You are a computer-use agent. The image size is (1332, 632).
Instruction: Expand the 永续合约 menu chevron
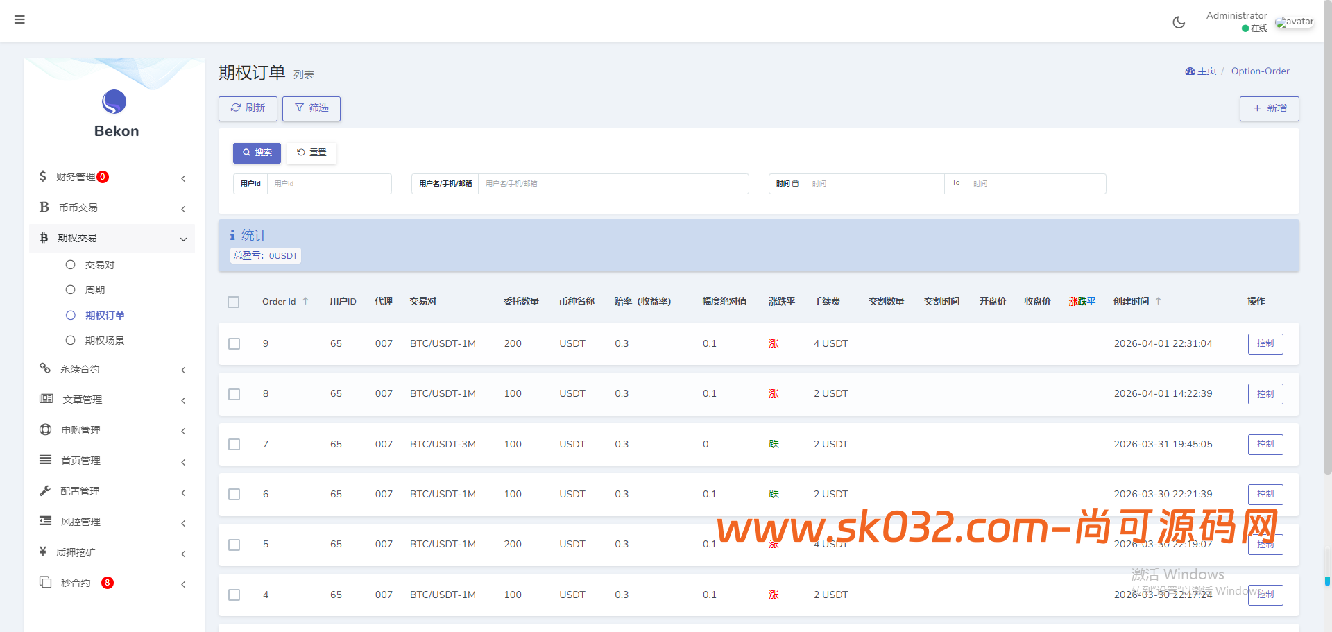tap(183, 370)
